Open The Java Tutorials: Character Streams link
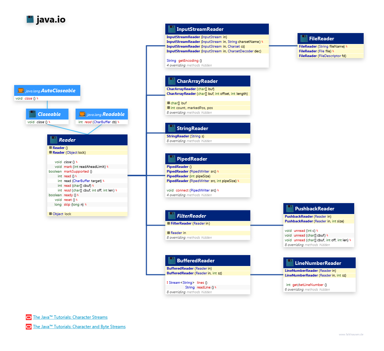This screenshot has width=384, height=351. 70,317
